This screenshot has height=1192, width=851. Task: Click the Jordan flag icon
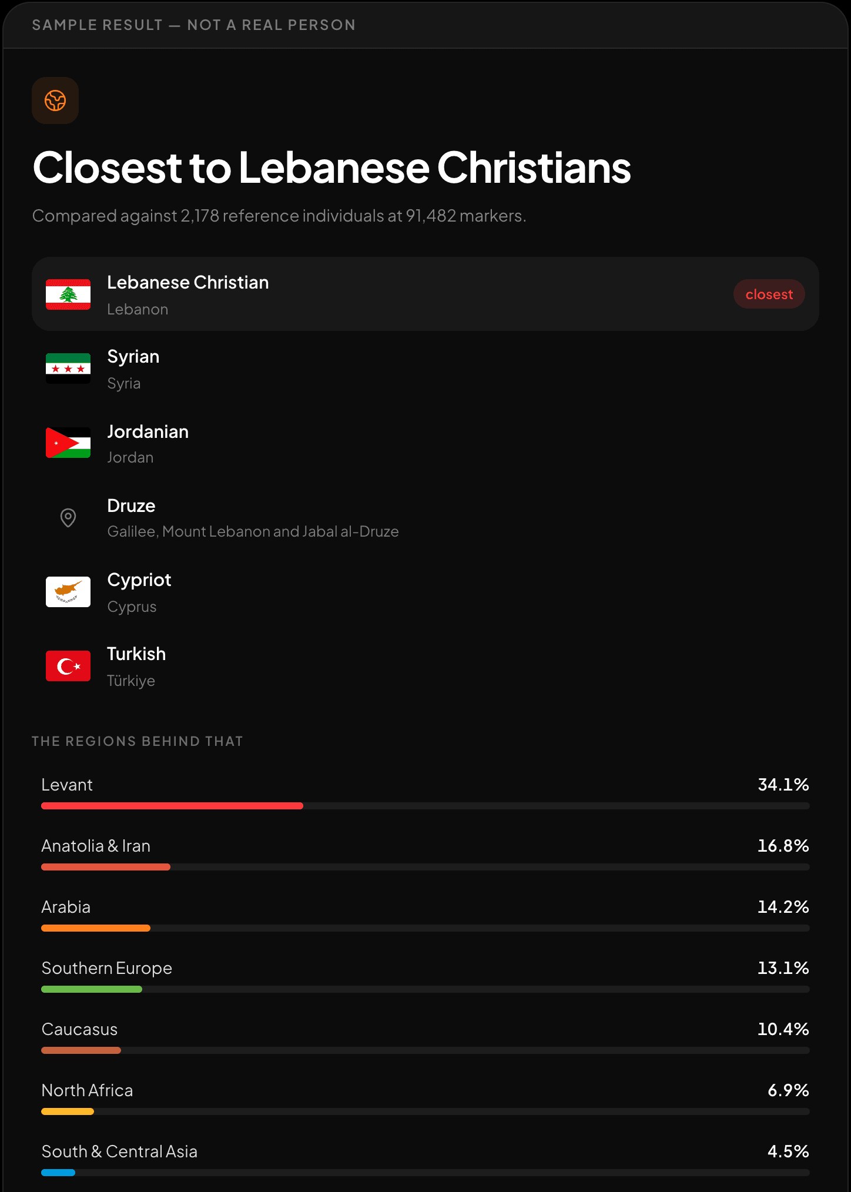(68, 443)
